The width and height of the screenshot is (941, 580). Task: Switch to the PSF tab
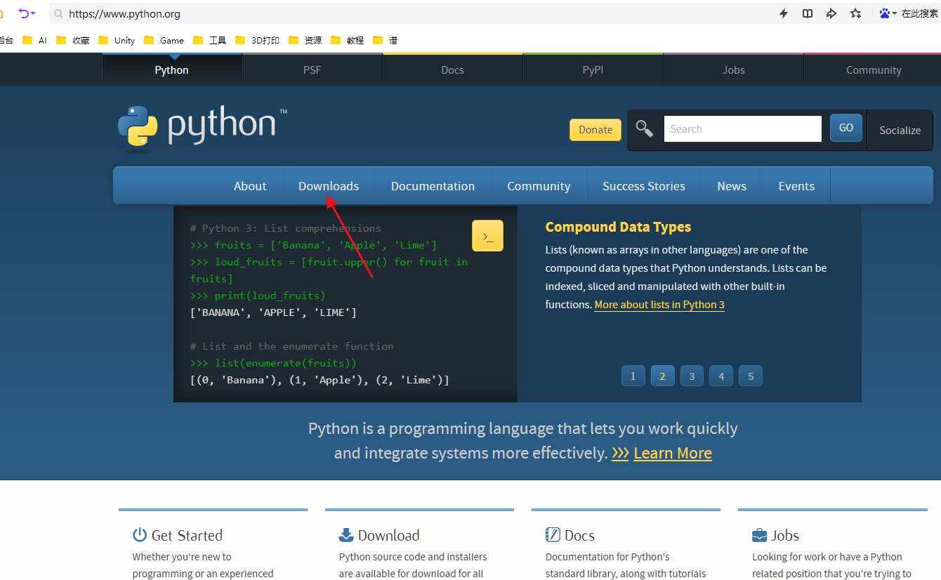coord(312,70)
